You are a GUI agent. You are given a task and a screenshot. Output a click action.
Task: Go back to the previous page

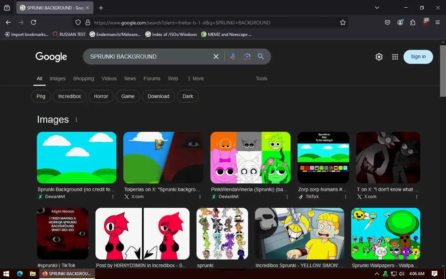pyautogui.click(x=8, y=22)
